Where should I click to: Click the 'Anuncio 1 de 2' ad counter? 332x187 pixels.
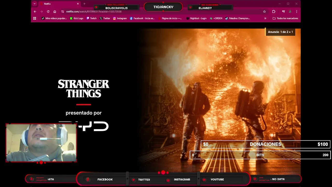[280, 32]
